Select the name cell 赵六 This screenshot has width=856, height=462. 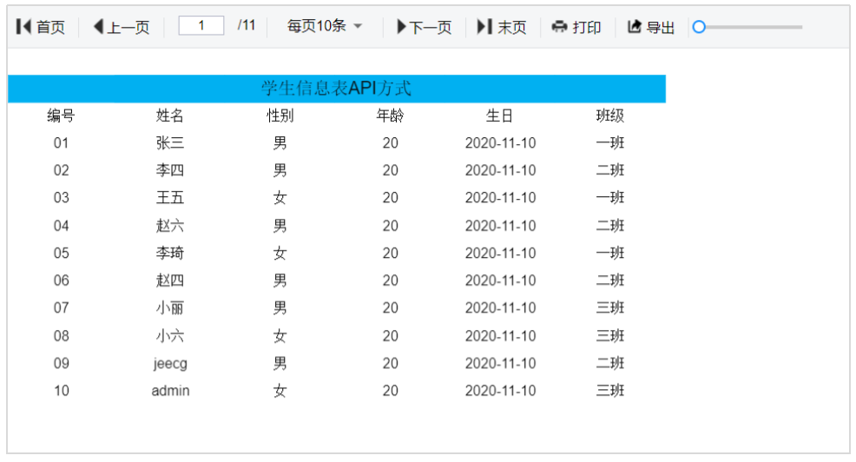coord(170,226)
